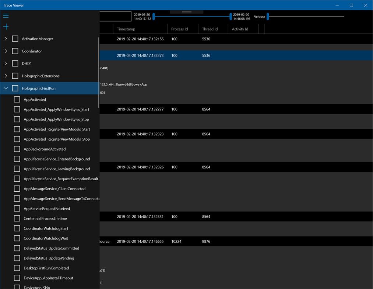Select event row at 14:40:17.132277

236,109
